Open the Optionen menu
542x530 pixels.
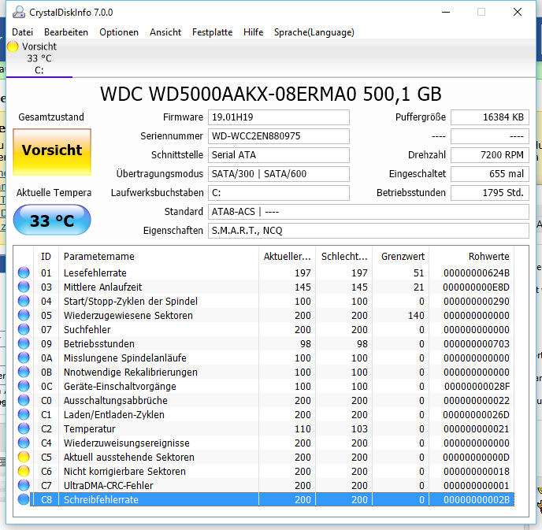pyautogui.click(x=119, y=32)
